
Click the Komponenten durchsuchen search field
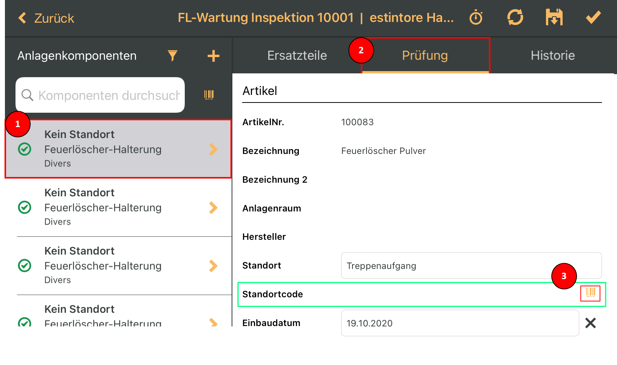tap(100, 95)
